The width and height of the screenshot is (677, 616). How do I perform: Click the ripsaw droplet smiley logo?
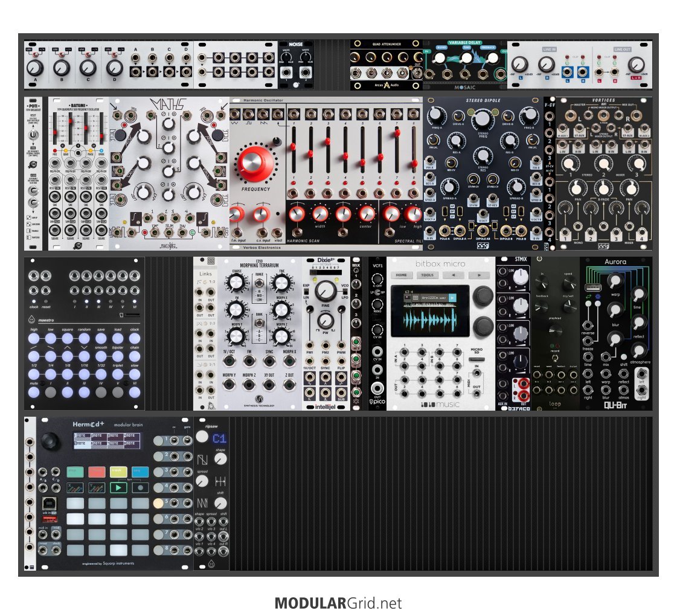[x=211, y=564]
